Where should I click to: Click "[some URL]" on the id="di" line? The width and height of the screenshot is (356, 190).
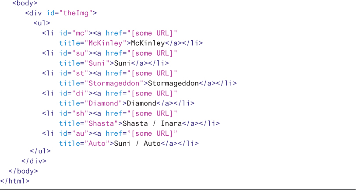click(152, 93)
